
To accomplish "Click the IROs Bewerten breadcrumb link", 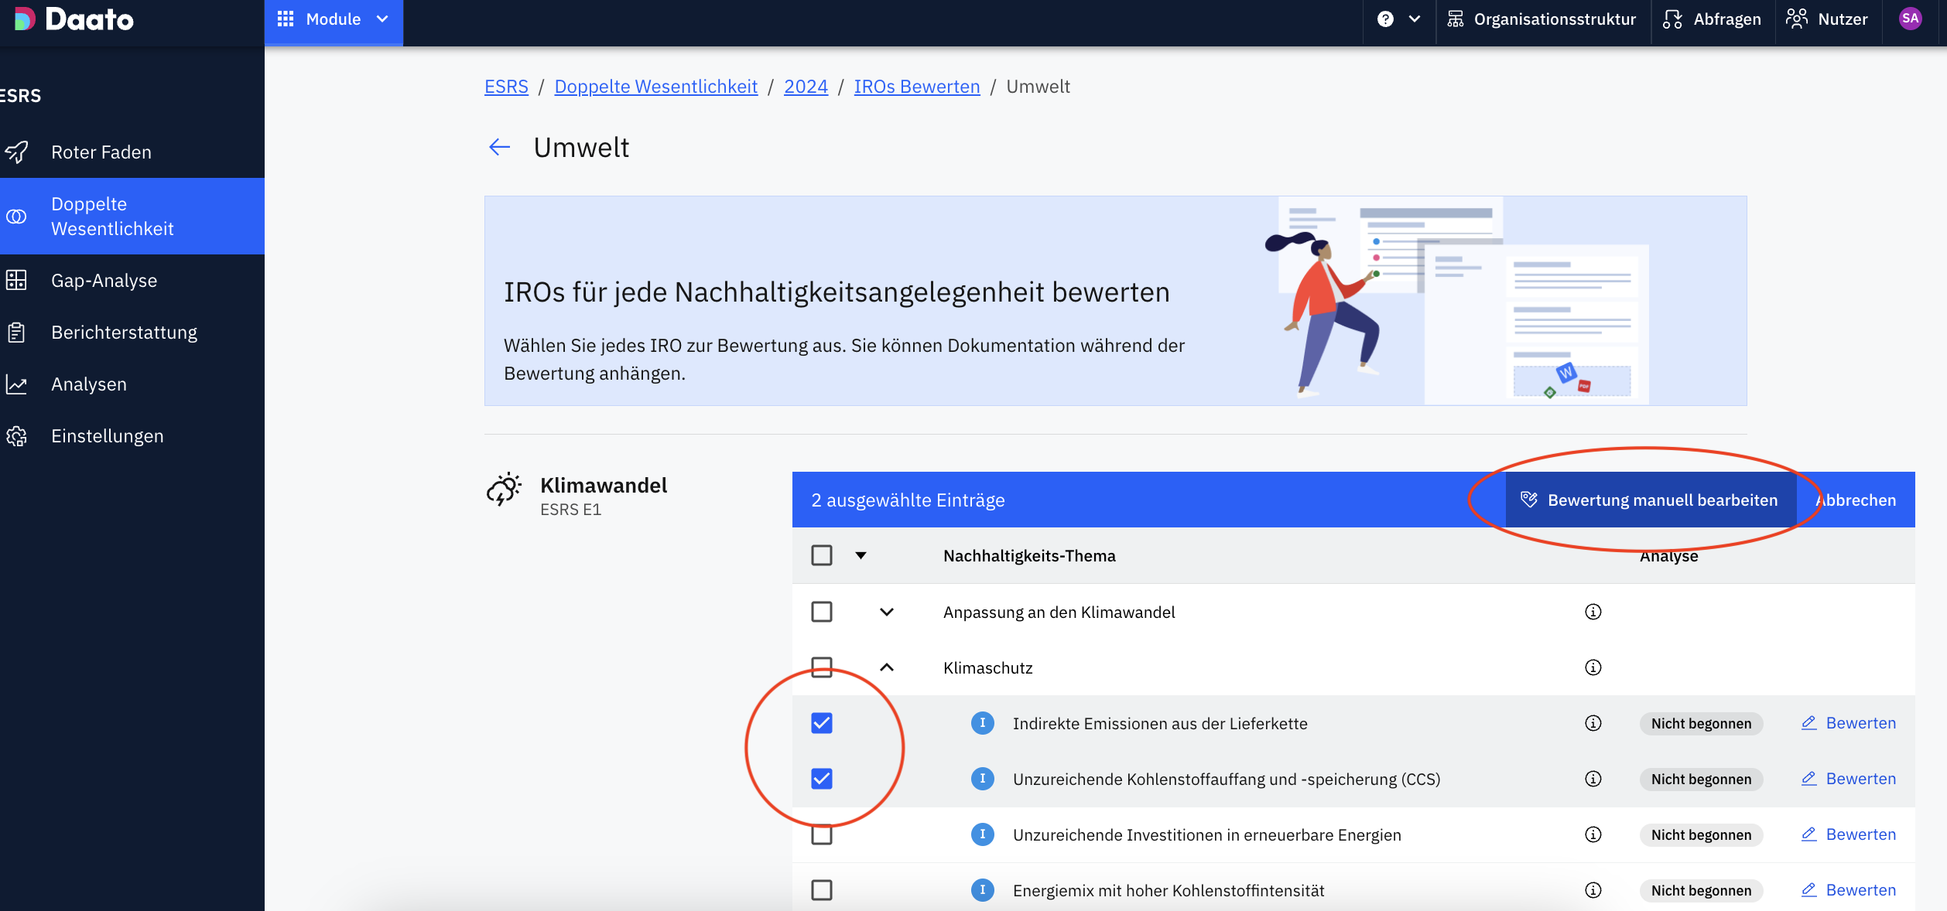I will pyautogui.click(x=916, y=87).
